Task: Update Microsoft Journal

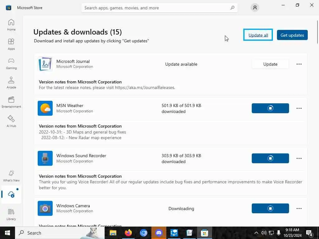Action: (270, 64)
